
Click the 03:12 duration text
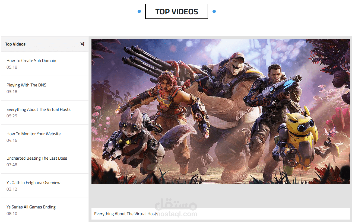[x=12, y=189]
